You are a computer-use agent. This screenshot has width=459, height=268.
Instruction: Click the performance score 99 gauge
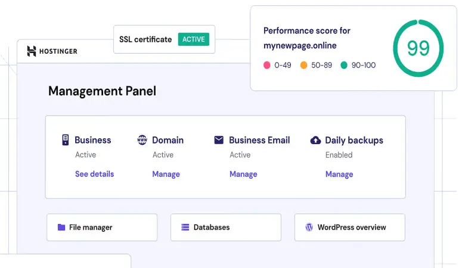pos(418,48)
